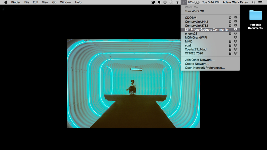Open the Go menu
Screen dimensions: 267x150
54,2
